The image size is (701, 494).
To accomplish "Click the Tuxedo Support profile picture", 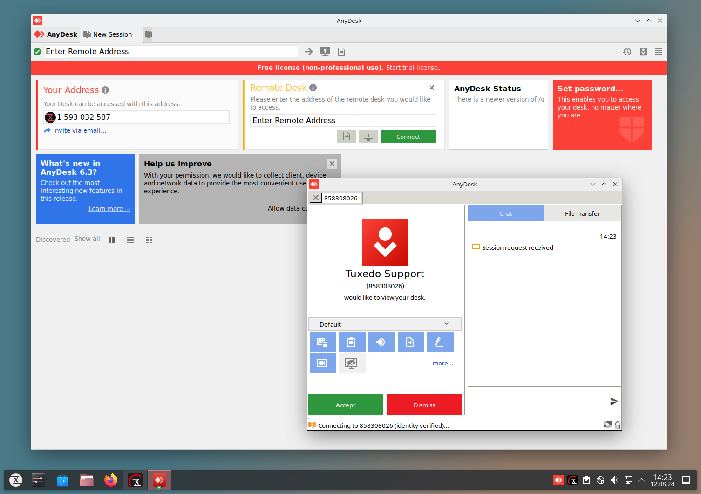I will (385, 242).
